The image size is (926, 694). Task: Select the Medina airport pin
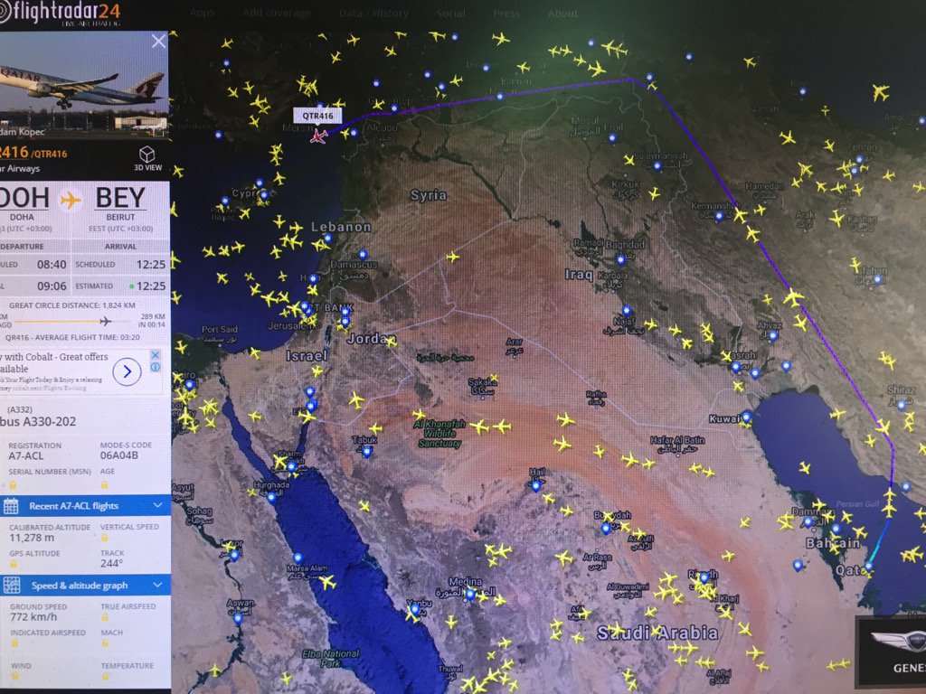470,595
